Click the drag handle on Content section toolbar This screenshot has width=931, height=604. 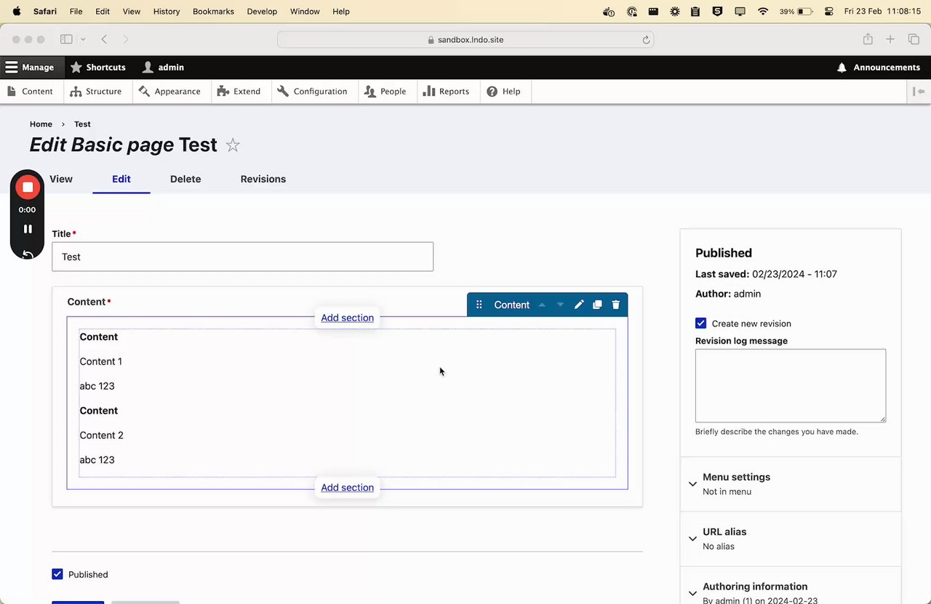pos(479,305)
